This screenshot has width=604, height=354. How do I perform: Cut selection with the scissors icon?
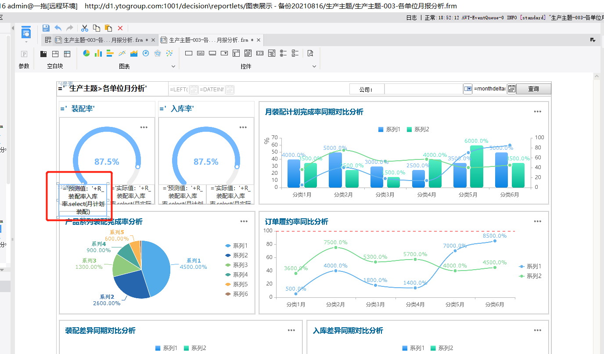[x=85, y=28]
